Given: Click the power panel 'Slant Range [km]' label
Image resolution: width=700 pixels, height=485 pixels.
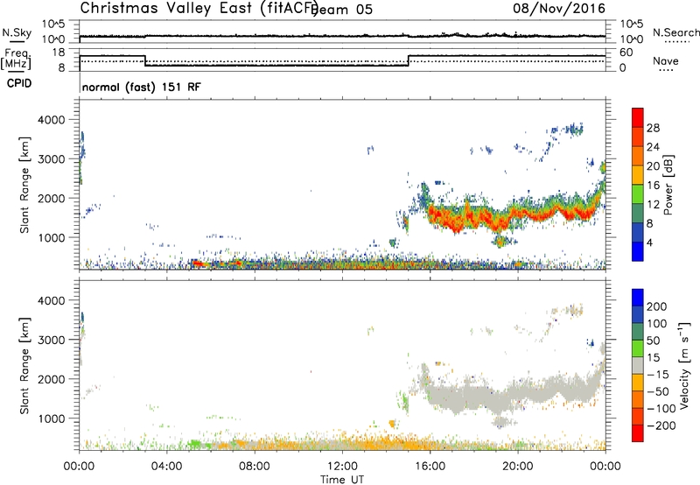Looking at the screenshot, I should 24,185.
